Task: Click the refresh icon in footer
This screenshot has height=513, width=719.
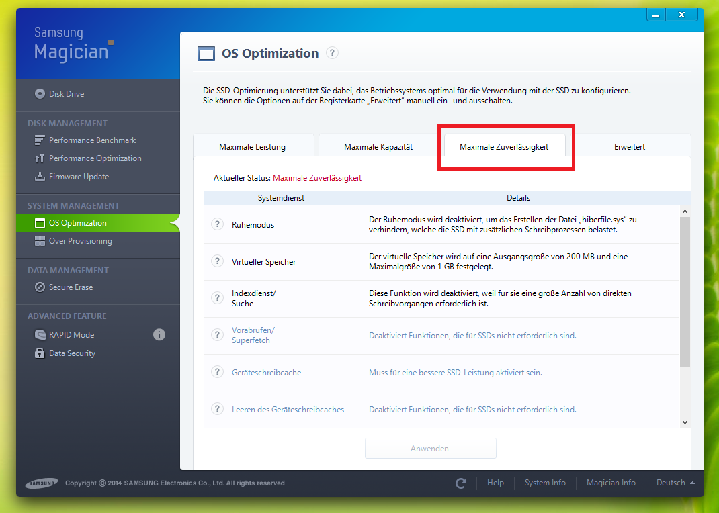Action: [461, 483]
